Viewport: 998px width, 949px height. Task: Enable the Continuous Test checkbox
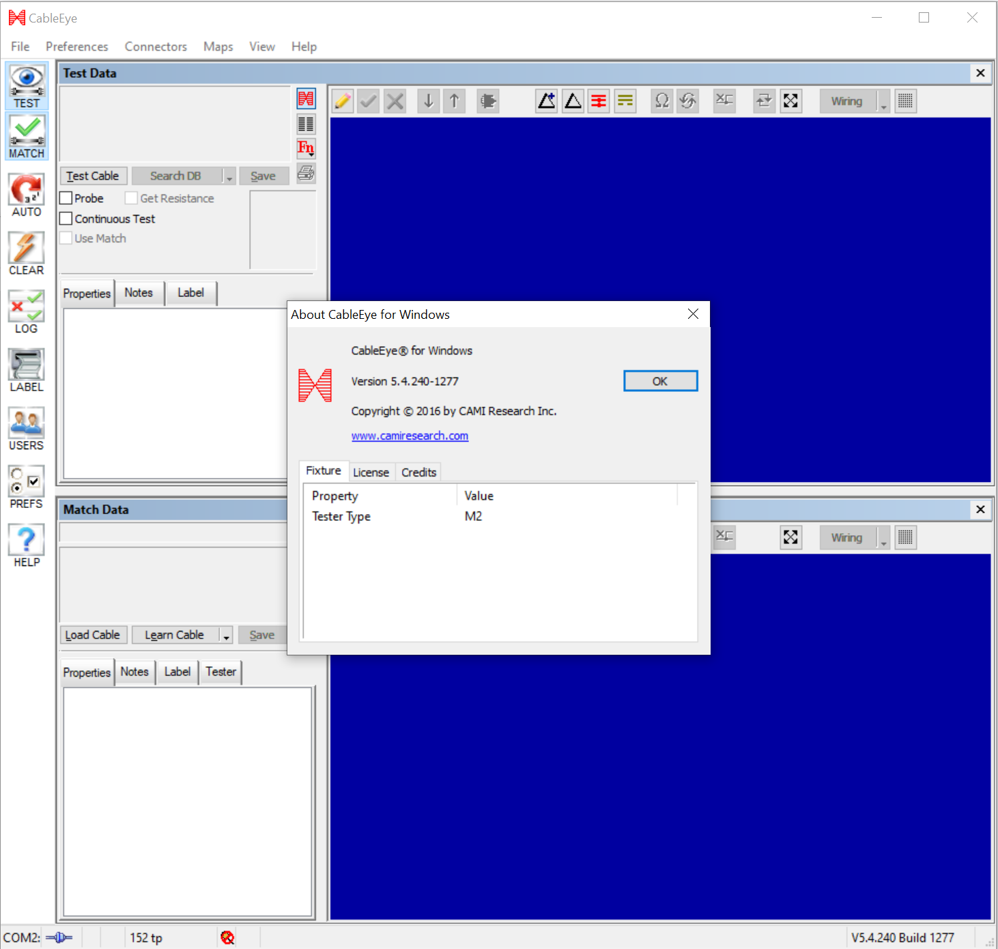click(x=66, y=218)
